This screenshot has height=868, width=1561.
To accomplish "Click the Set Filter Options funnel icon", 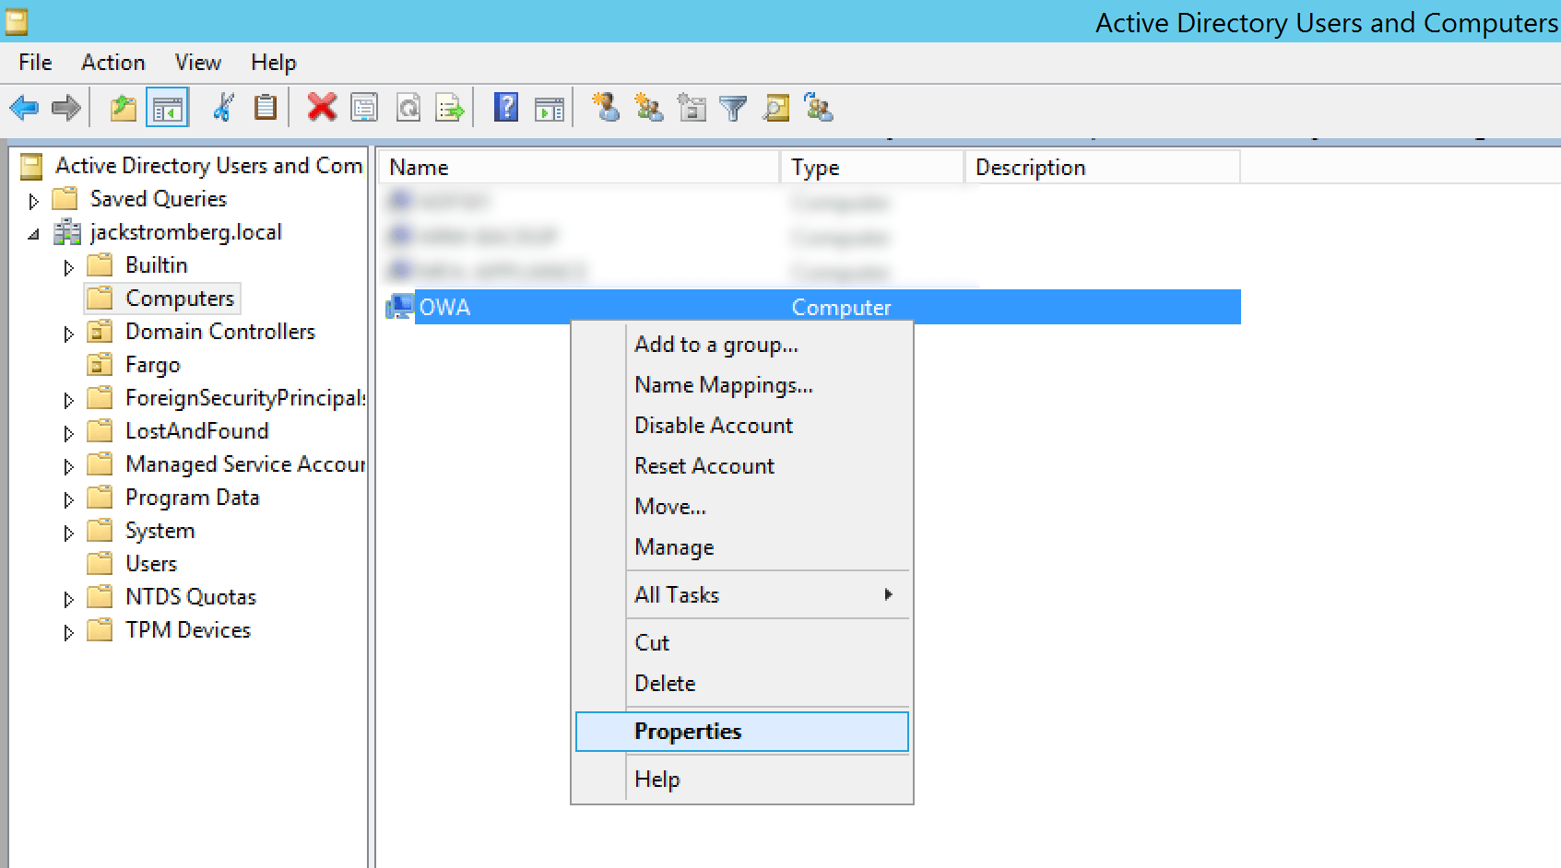I will coord(733,108).
